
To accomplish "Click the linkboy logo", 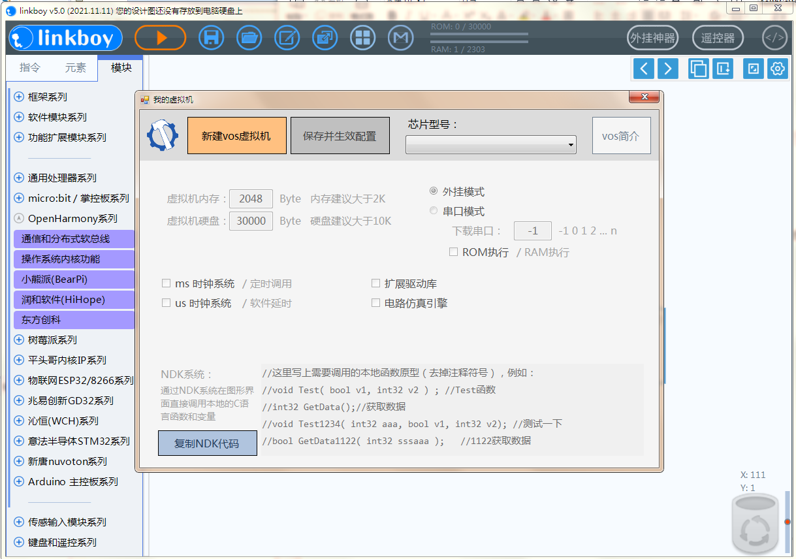I will pos(65,38).
